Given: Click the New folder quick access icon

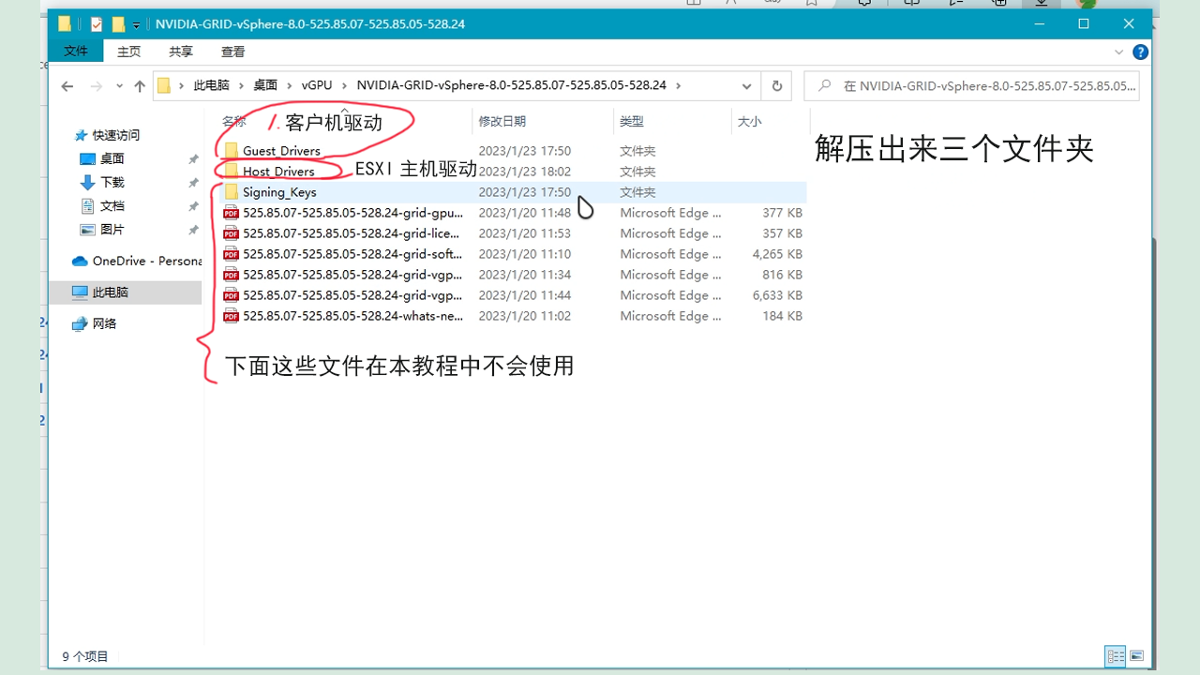Looking at the screenshot, I should pos(118,24).
